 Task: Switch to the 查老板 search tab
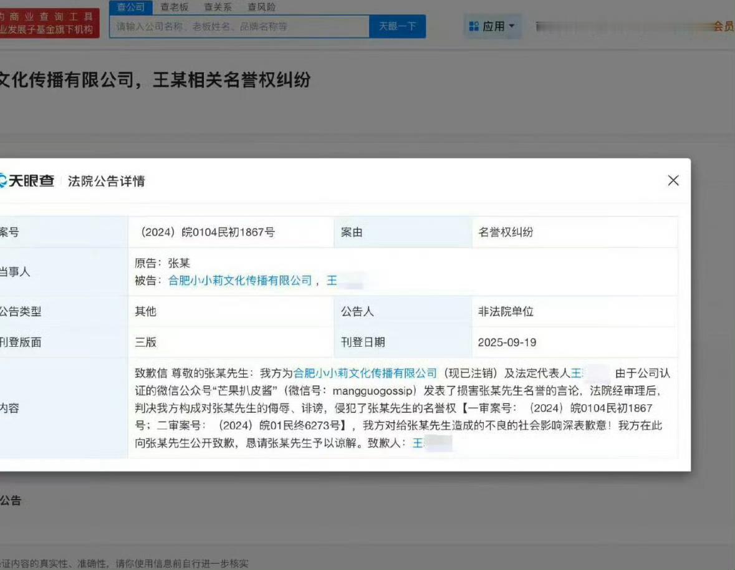(x=175, y=7)
